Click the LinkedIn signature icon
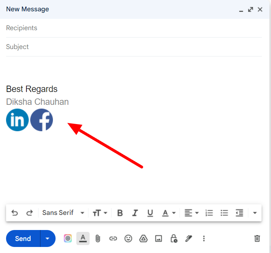Image resolution: width=271 pixels, height=253 pixels. pos(17,120)
